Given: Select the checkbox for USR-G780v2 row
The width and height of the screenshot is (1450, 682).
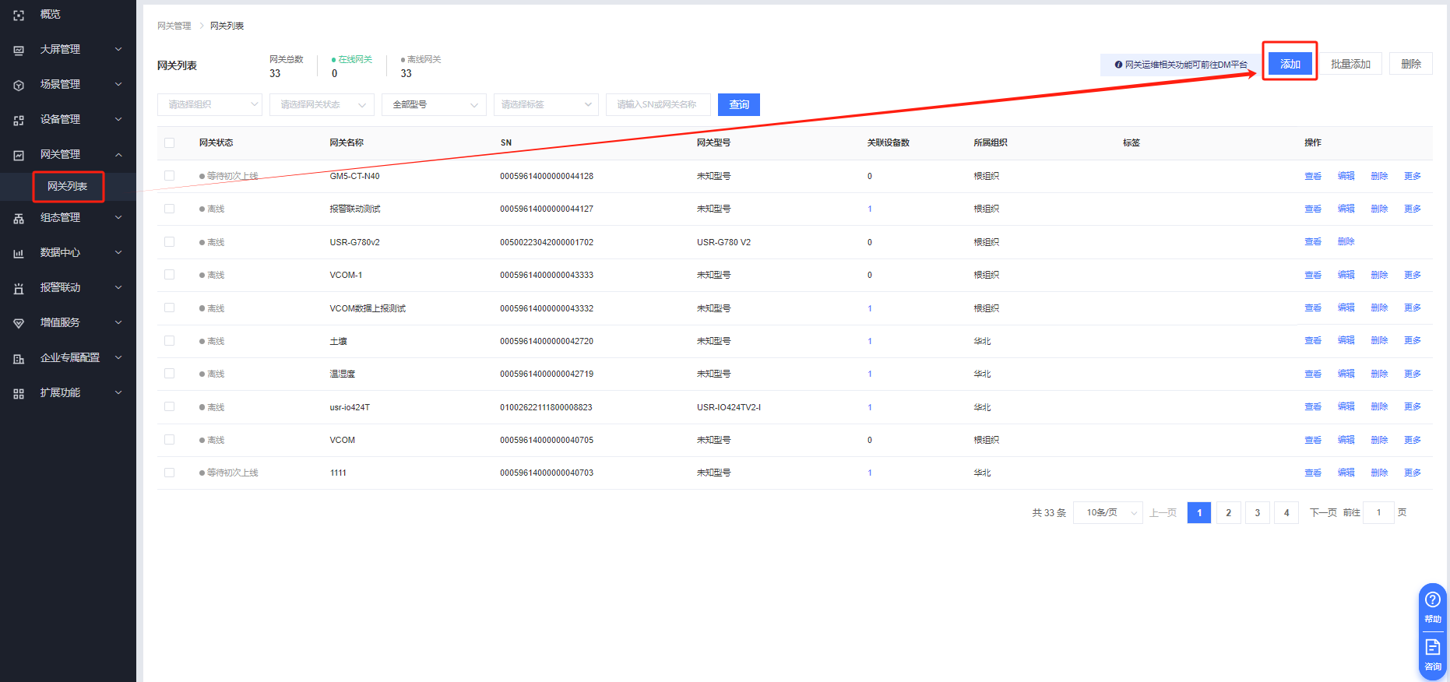Looking at the screenshot, I should click(x=169, y=242).
